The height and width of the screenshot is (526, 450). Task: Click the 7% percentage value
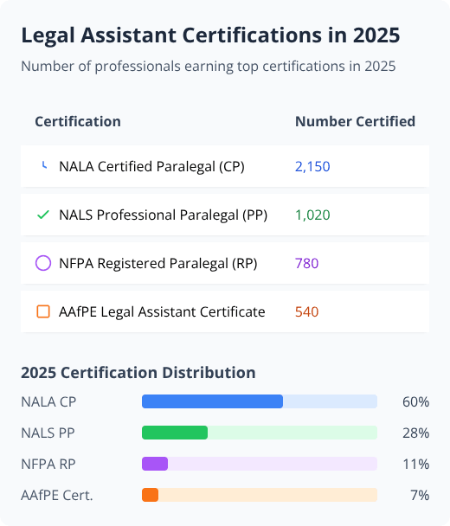pyautogui.click(x=420, y=496)
